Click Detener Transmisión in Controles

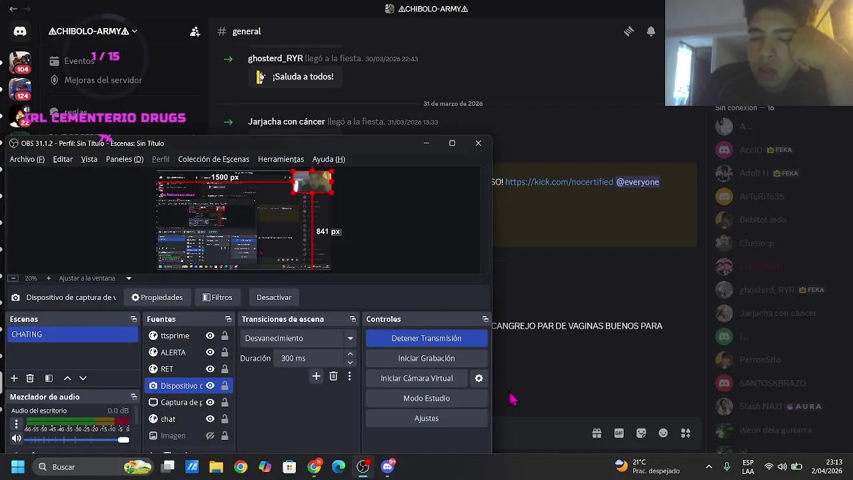(426, 338)
